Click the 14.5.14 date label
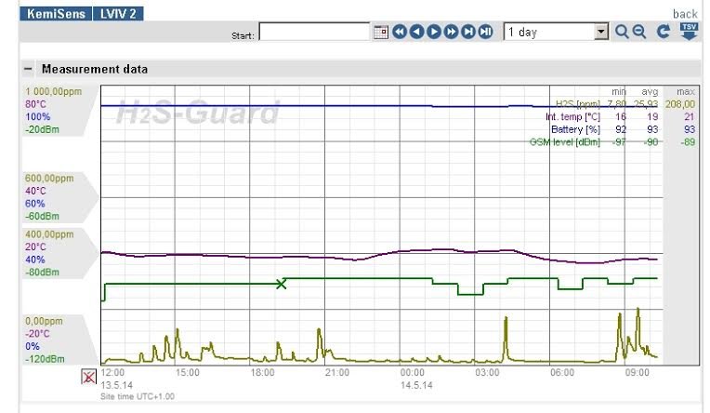The height and width of the screenshot is (413, 710). click(416, 385)
